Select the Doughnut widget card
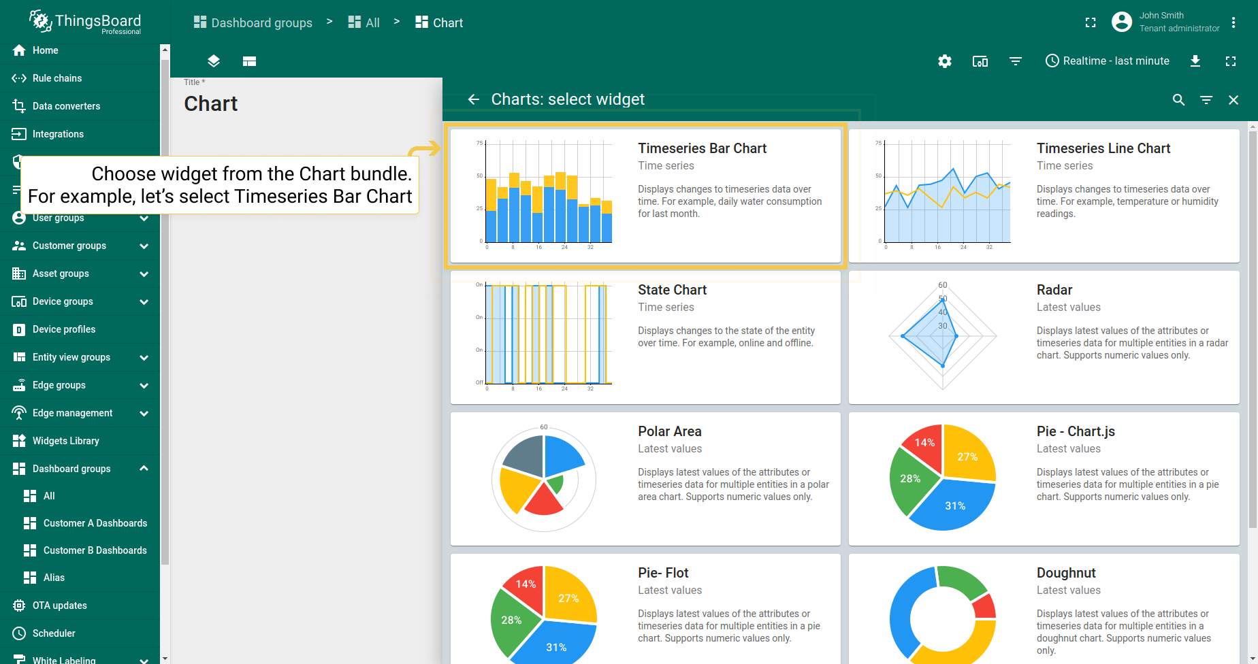The width and height of the screenshot is (1258, 664). [1044, 609]
